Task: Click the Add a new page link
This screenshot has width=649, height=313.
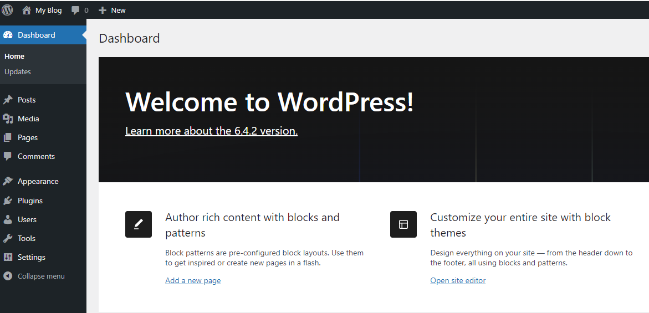Action: click(193, 280)
